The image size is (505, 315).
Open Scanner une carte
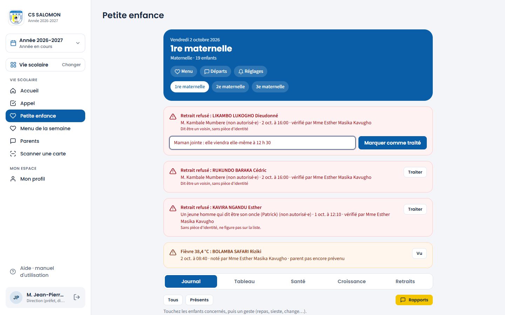45,154
